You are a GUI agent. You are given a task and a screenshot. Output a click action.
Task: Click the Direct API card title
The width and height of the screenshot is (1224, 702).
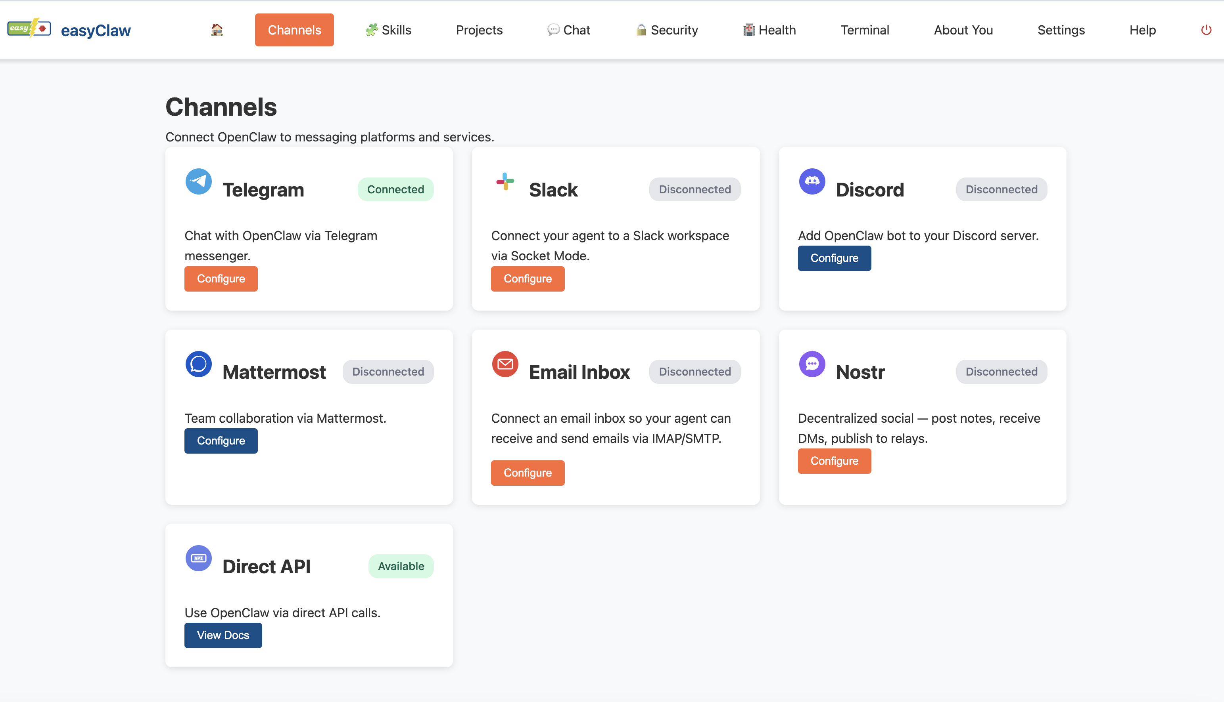point(267,567)
